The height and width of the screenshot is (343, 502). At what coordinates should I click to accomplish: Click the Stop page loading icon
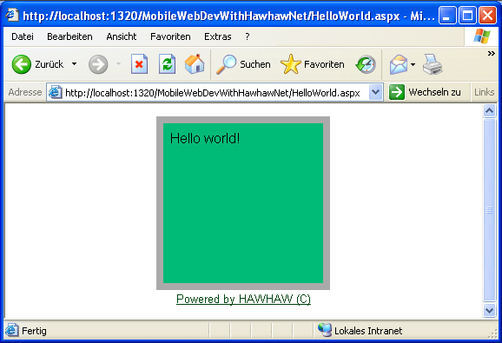coord(139,64)
